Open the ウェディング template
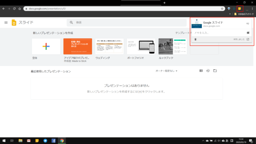Image resolution: width=256 pixels, height=144 pixels. pyautogui.click(x=109, y=46)
